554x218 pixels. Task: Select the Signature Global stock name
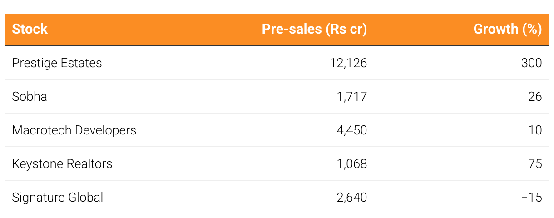point(58,197)
